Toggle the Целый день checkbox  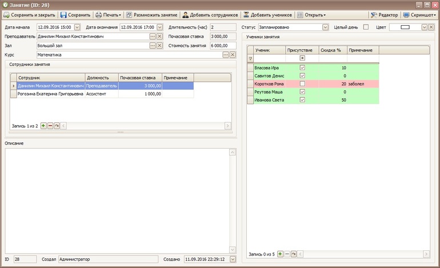tap(366, 27)
